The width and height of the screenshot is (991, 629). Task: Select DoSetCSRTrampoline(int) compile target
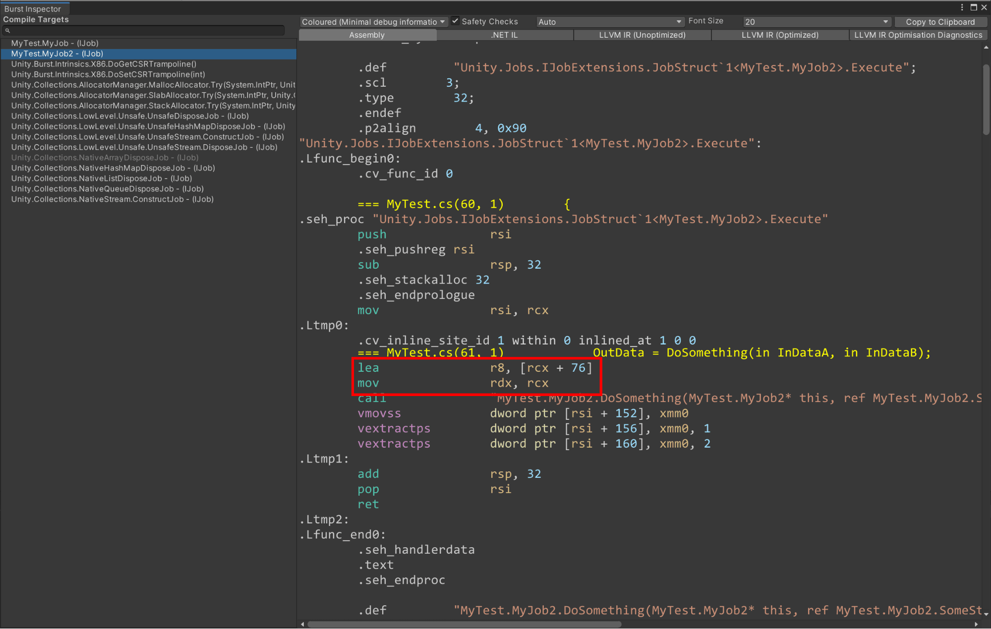(x=148, y=74)
